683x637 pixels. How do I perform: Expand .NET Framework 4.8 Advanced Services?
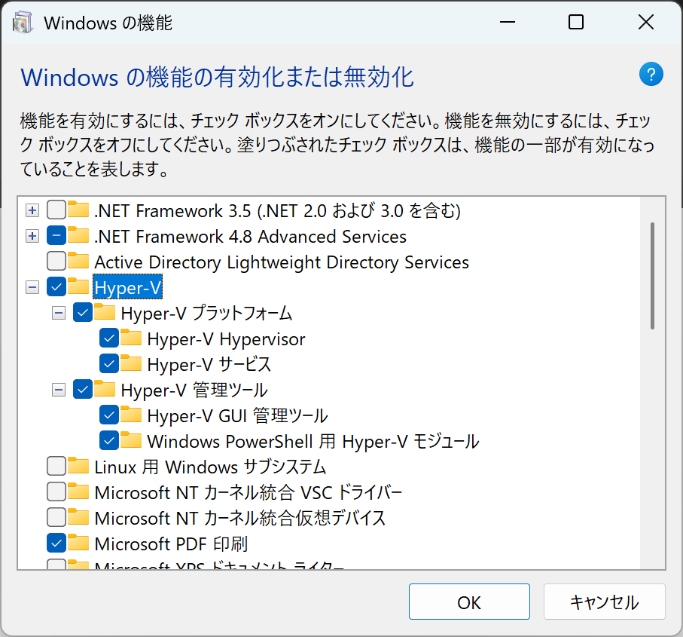32,236
